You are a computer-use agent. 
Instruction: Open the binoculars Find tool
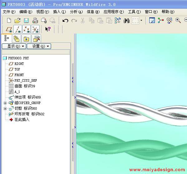click(x=127, y=21)
